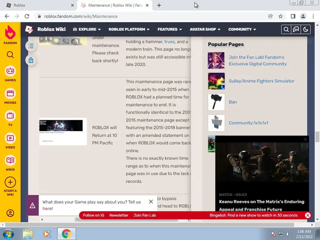Click the Ban hammer thumbnail
Image resolution: width=320 pixels, height=240 pixels.
pyautogui.click(x=216, y=102)
